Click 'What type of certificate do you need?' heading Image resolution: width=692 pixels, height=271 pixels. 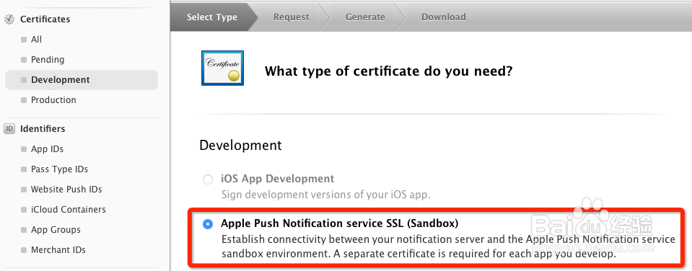(x=388, y=71)
